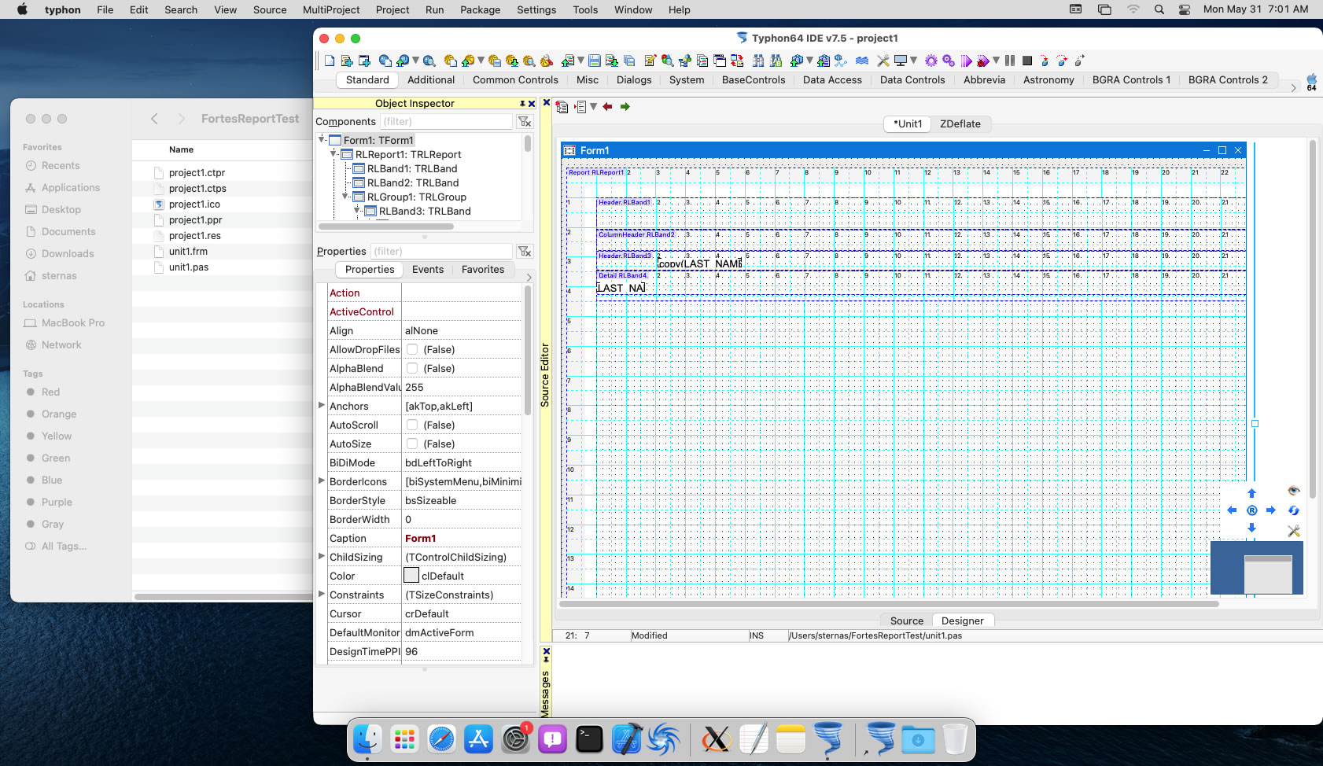Toggle the AutoSize checkbox

[x=412, y=444]
